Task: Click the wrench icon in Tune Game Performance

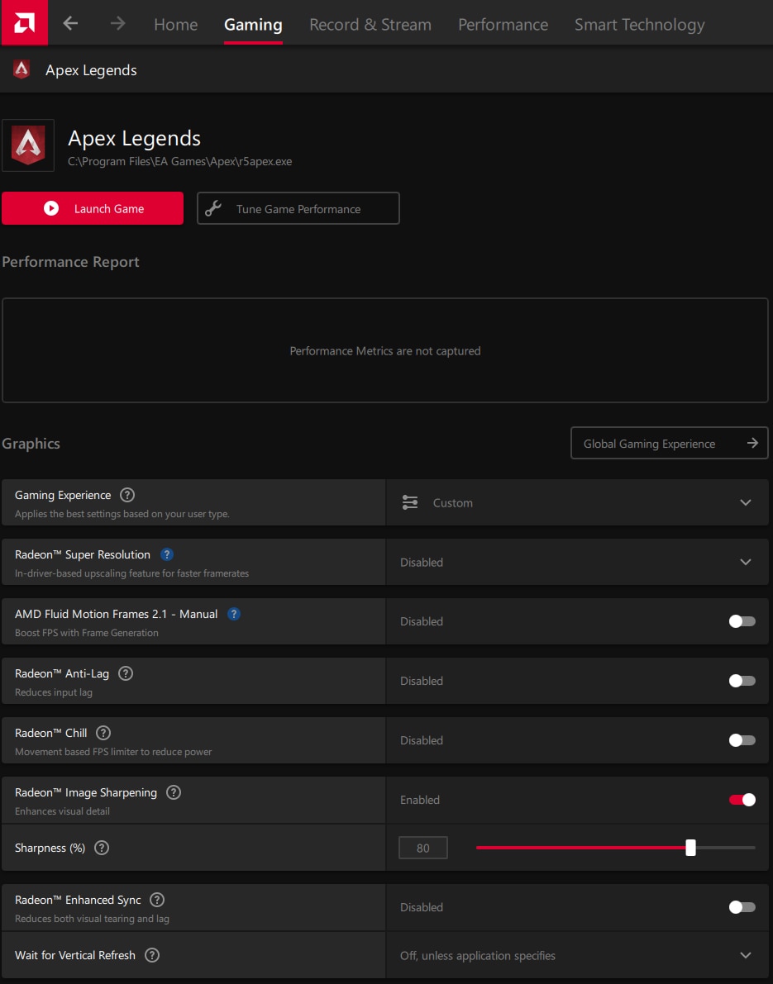Action: pyautogui.click(x=213, y=208)
